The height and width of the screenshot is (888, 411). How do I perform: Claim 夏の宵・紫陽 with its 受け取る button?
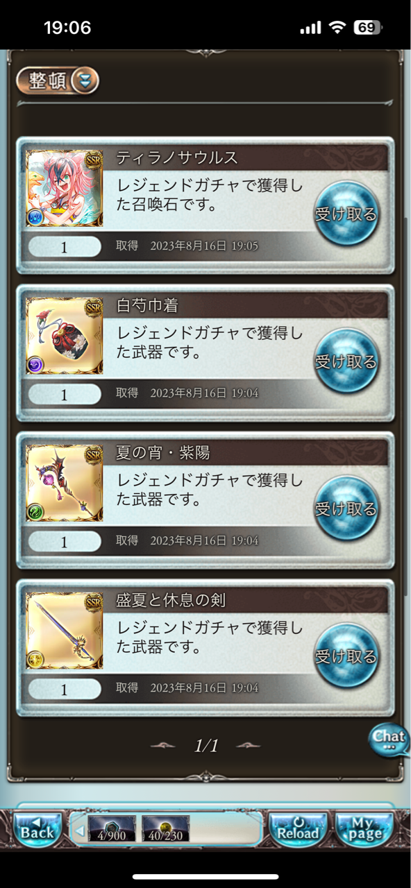pos(346,508)
